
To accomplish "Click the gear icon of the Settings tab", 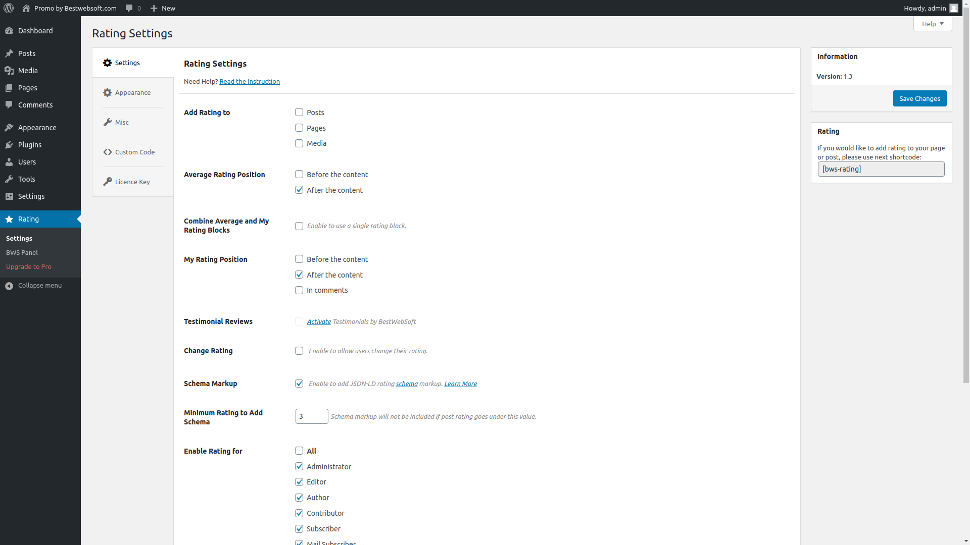I will pyautogui.click(x=107, y=63).
